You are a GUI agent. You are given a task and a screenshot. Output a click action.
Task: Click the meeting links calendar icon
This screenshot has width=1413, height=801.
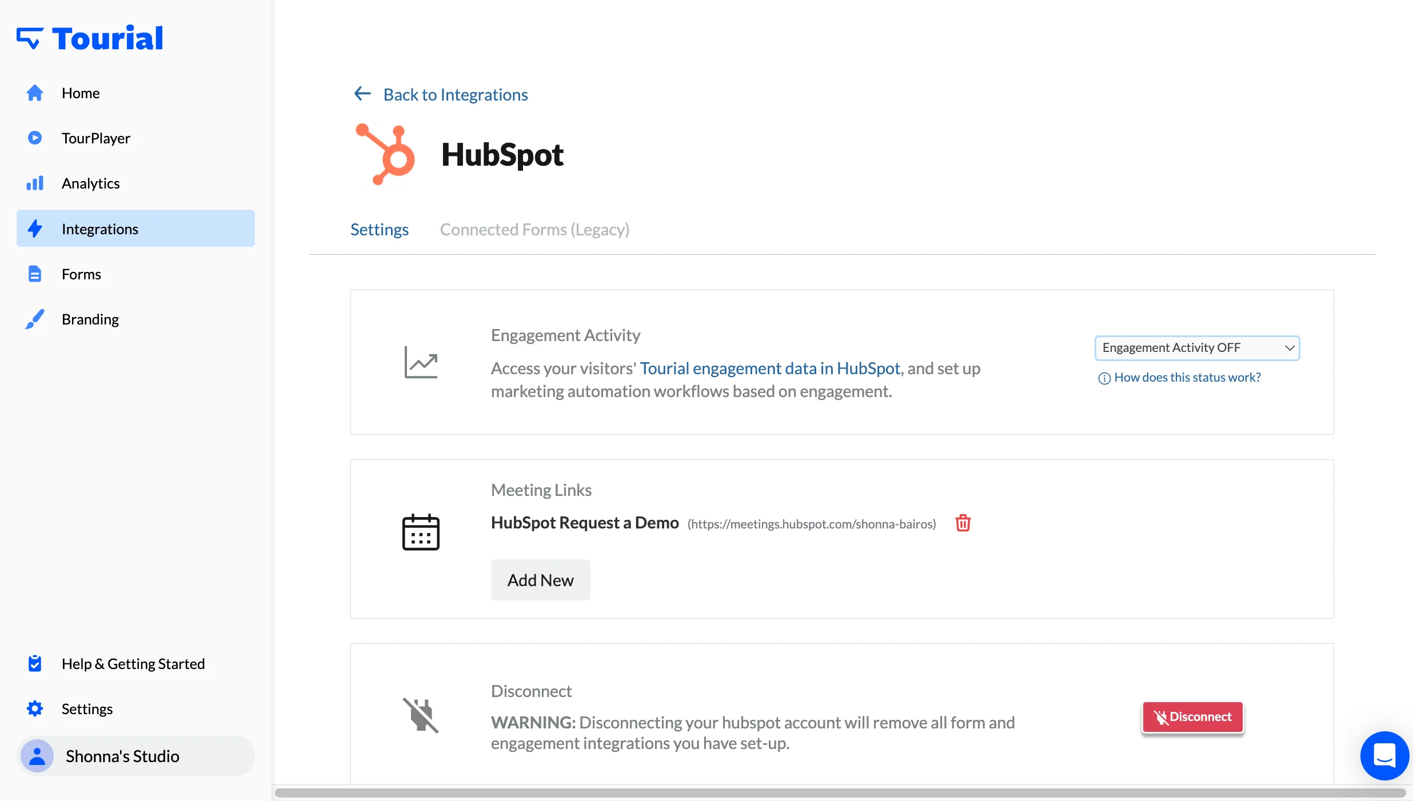click(x=421, y=532)
